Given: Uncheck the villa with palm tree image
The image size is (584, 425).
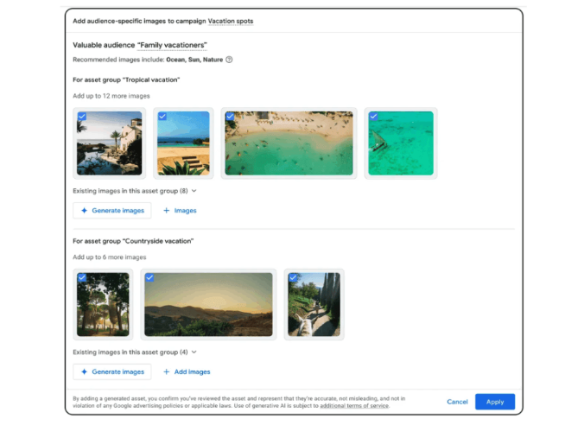Looking at the screenshot, I should (82, 117).
